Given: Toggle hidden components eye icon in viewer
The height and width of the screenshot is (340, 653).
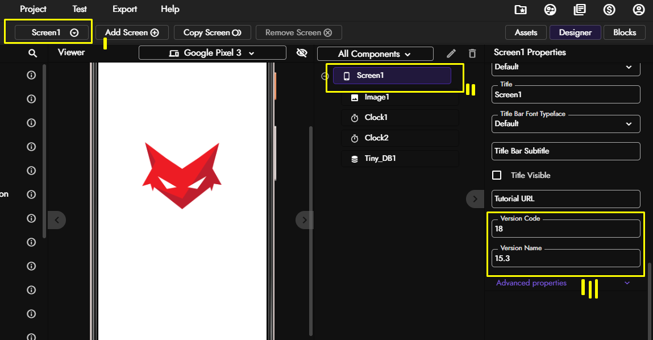Looking at the screenshot, I should point(302,53).
